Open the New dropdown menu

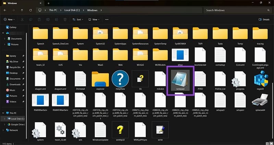click(x=9, y=20)
